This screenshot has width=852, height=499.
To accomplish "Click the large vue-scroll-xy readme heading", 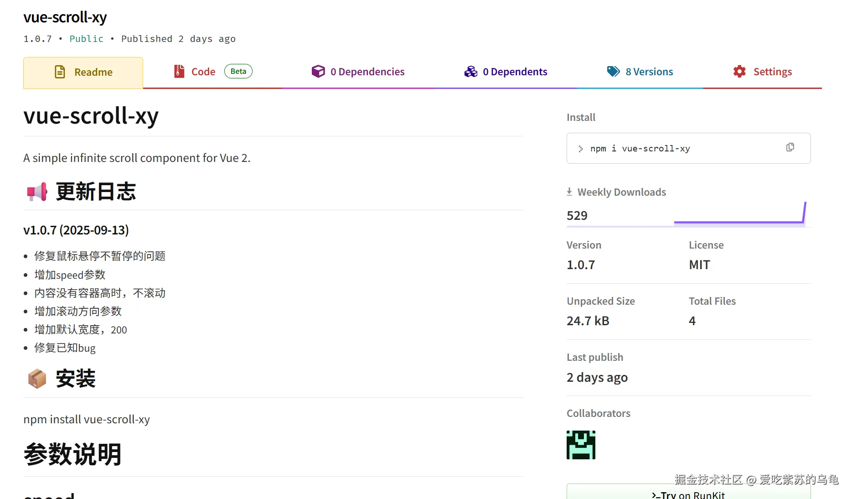I will coord(91,116).
